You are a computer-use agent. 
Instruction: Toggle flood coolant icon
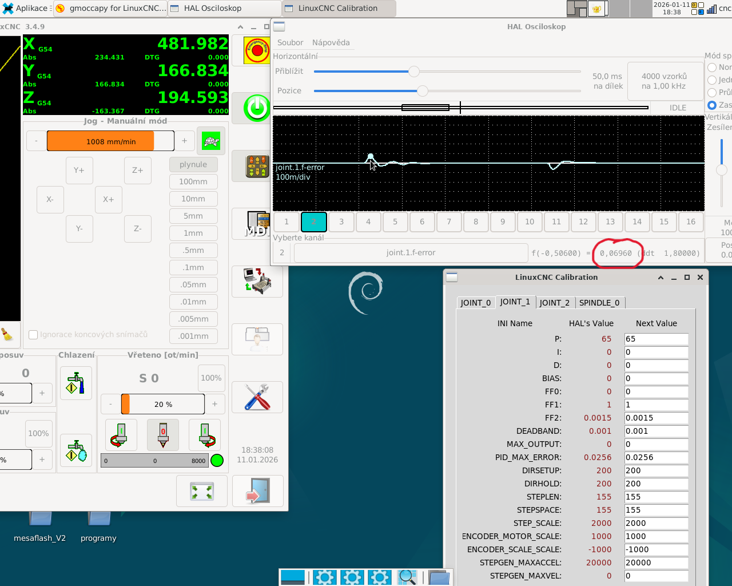click(75, 384)
